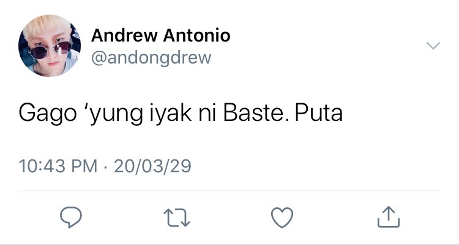This screenshot has width=459, height=245.
Task: Open the caret dropdown beside the username
Action: click(x=433, y=46)
